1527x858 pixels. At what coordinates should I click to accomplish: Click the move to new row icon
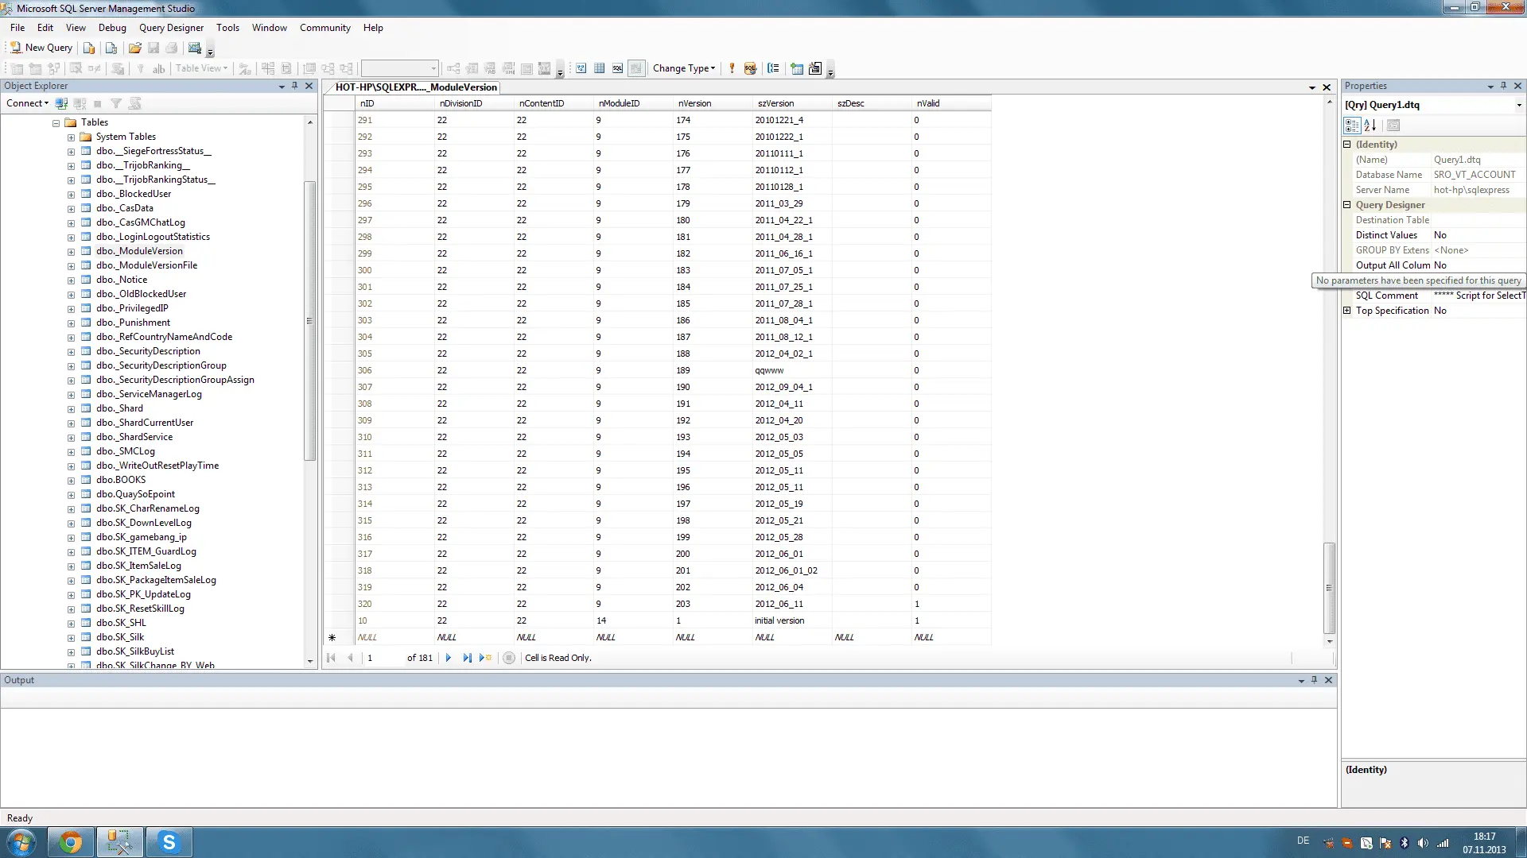coord(485,658)
